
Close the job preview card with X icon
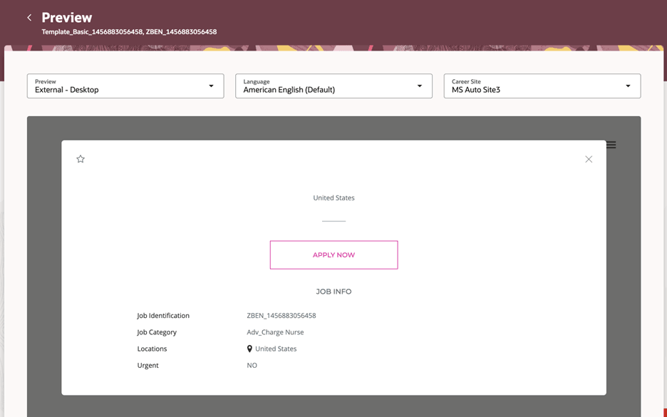[x=589, y=159]
